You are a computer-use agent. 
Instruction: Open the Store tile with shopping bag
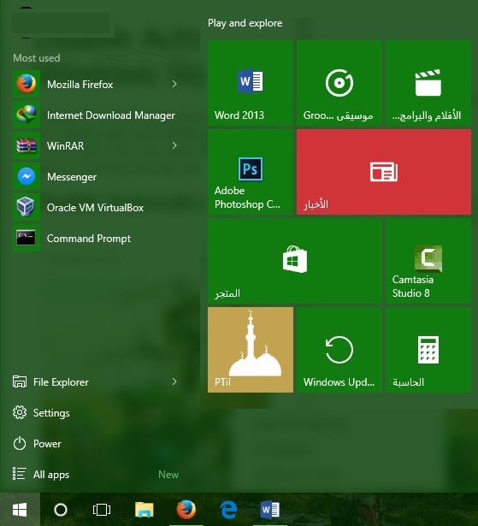[x=295, y=261]
